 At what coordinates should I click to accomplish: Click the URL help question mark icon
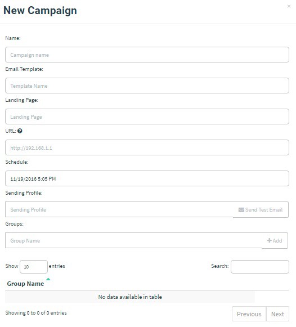(20, 131)
